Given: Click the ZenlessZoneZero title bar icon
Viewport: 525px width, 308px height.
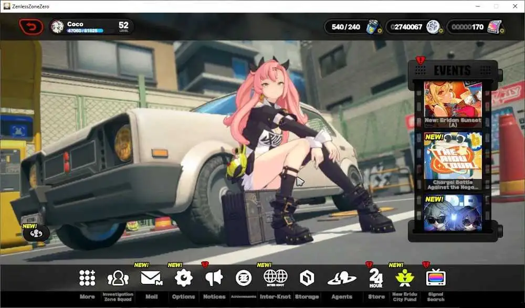Looking at the screenshot, I should 7,6.
